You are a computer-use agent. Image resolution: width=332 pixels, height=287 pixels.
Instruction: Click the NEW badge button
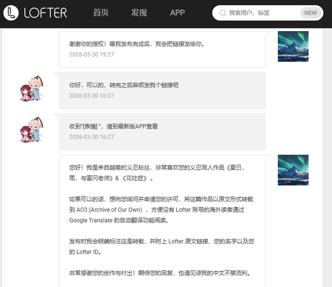pyautogui.click(x=311, y=13)
